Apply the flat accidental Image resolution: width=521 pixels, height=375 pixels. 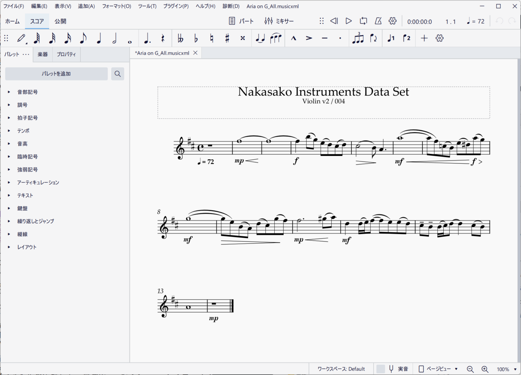(196, 38)
